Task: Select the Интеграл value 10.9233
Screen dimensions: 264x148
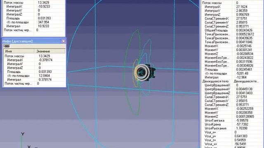Action: [43, 26]
